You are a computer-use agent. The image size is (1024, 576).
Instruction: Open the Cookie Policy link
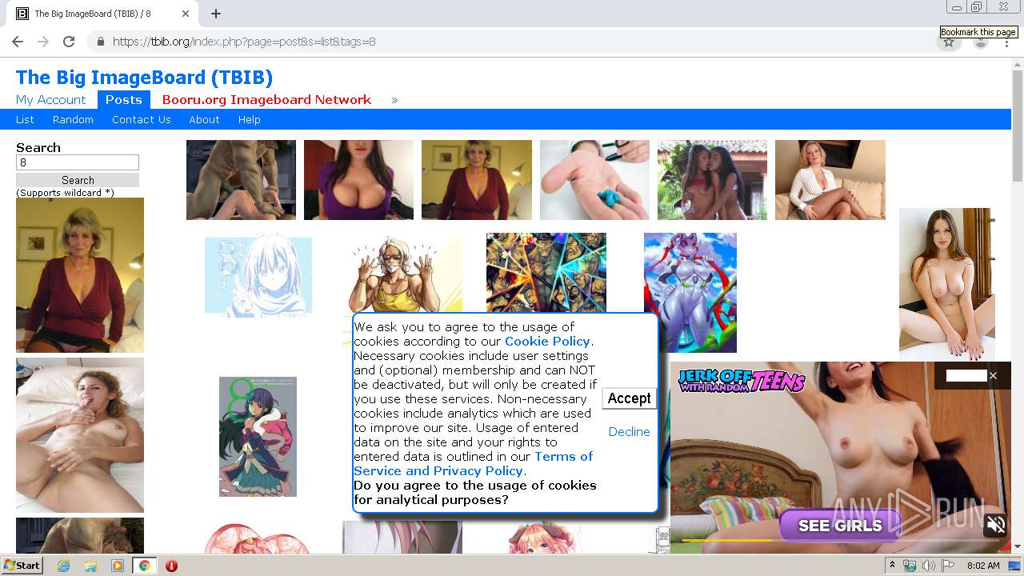pos(547,342)
